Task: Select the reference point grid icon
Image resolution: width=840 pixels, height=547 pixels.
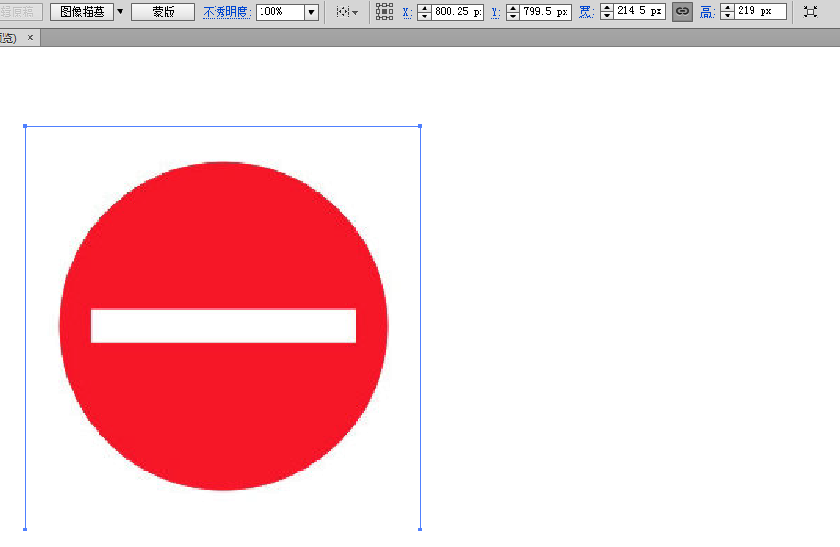Action: tap(385, 12)
